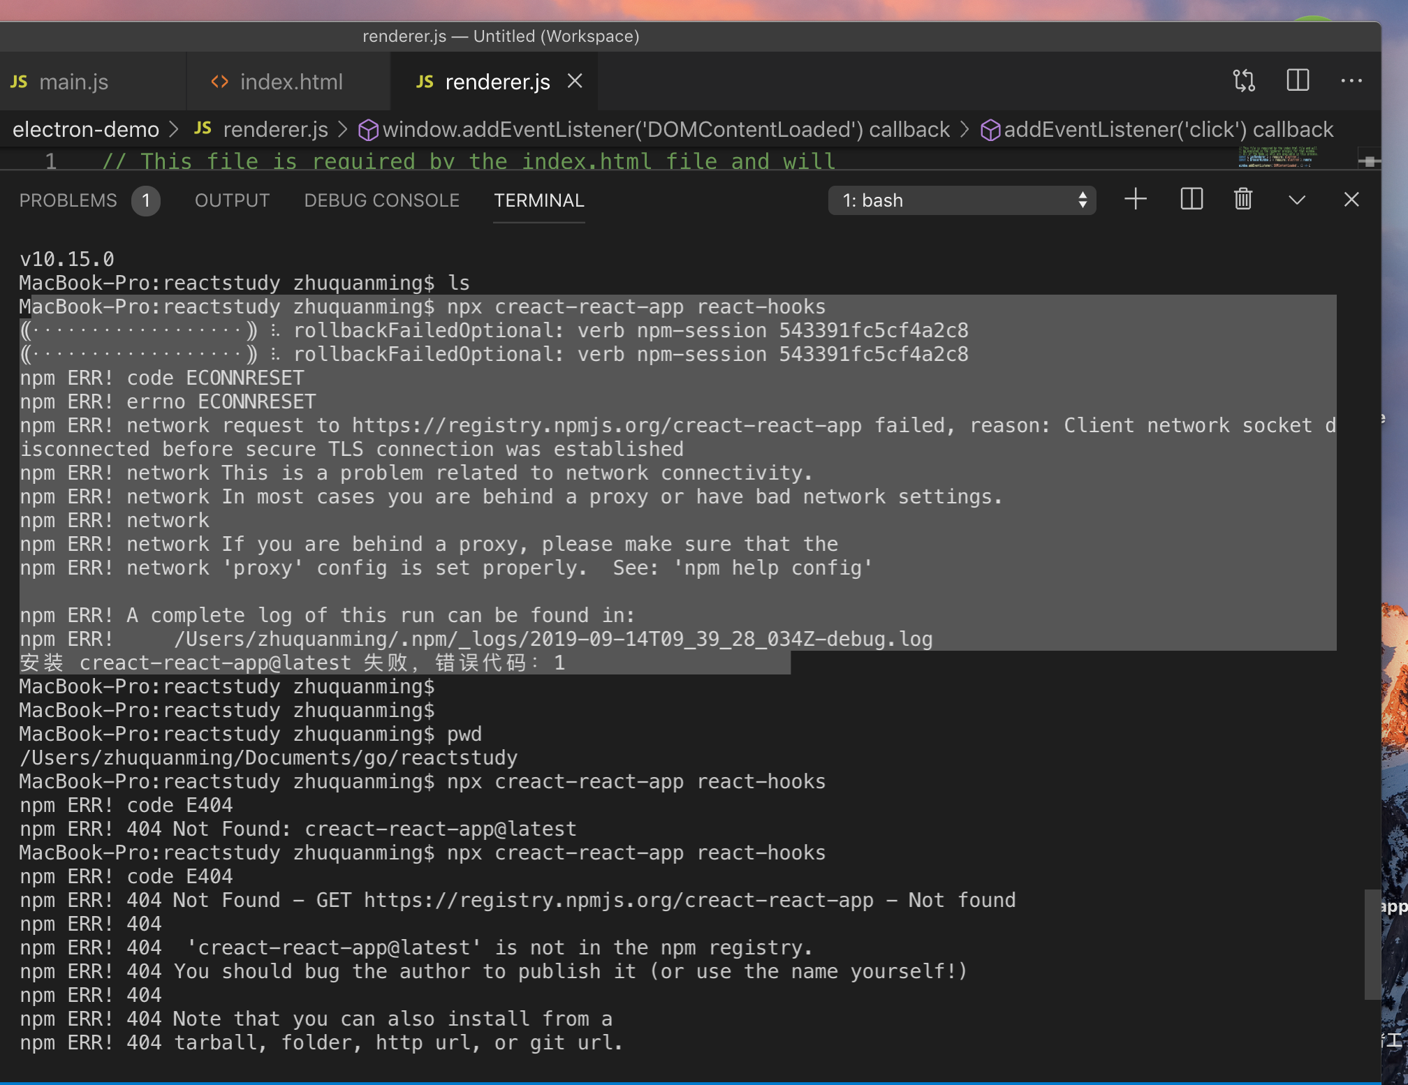Viewport: 1408px width, 1085px height.
Task: Expand the chevron before addEventListener('click') breadcrumb
Action: coord(965,130)
